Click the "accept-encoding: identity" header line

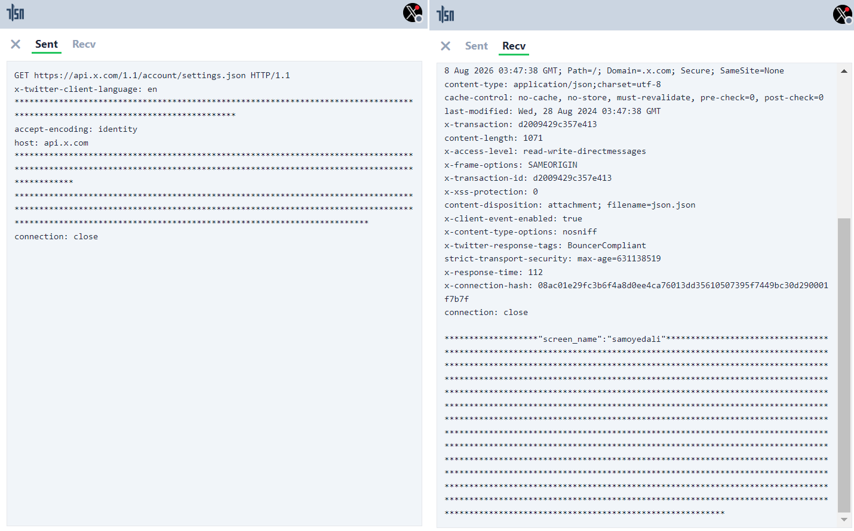coord(76,129)
